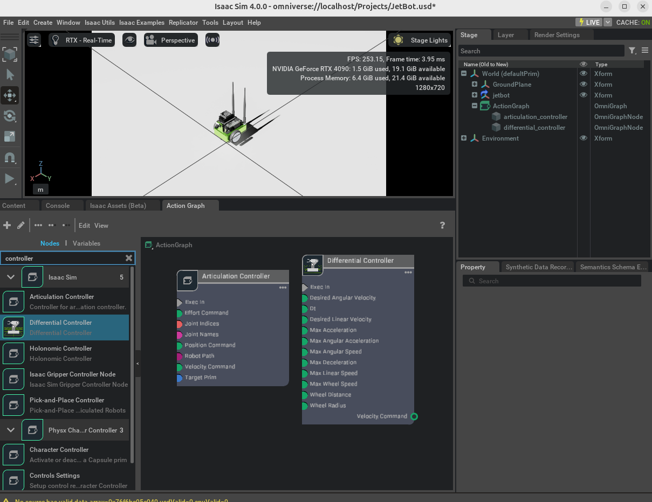Select Character Controller node entry

(x=65, y=455)
